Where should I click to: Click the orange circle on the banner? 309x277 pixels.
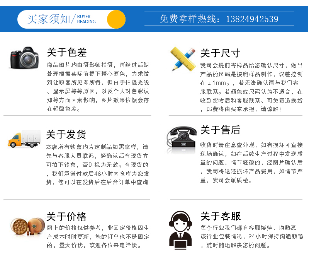point(116,19)
